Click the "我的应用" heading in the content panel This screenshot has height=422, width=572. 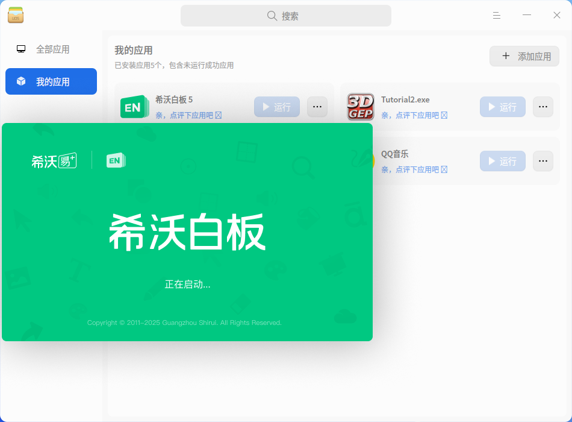tap(134, 50)
